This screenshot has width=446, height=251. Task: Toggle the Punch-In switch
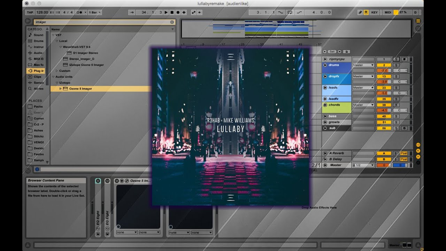280,12
